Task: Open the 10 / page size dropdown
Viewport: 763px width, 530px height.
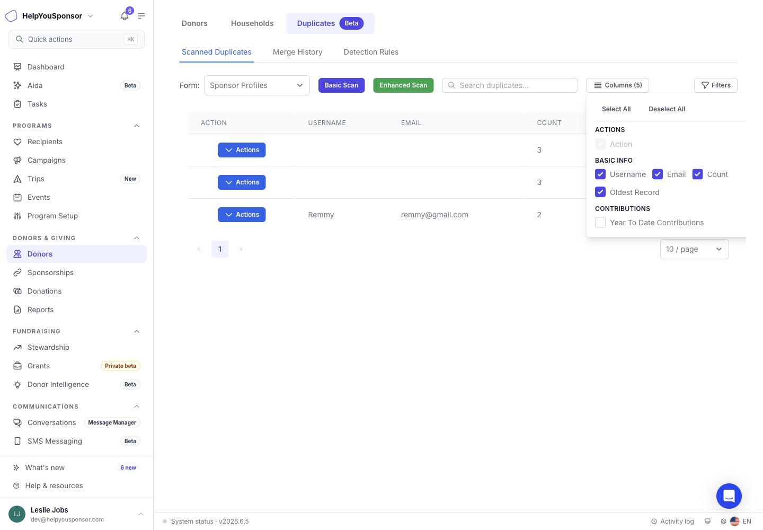Action: (695, 249)
